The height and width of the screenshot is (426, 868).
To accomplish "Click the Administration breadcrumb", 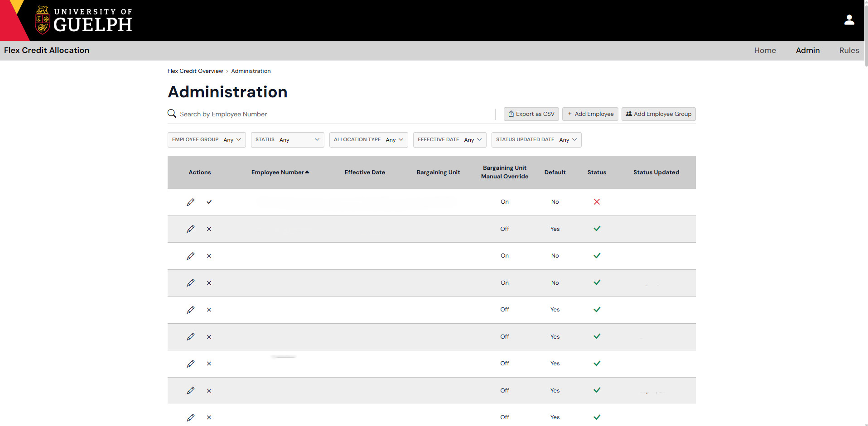I will click(x=251, y=71).
